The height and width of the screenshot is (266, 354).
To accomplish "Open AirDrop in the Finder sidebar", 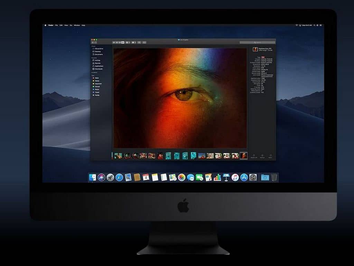I will coord(96,60).
